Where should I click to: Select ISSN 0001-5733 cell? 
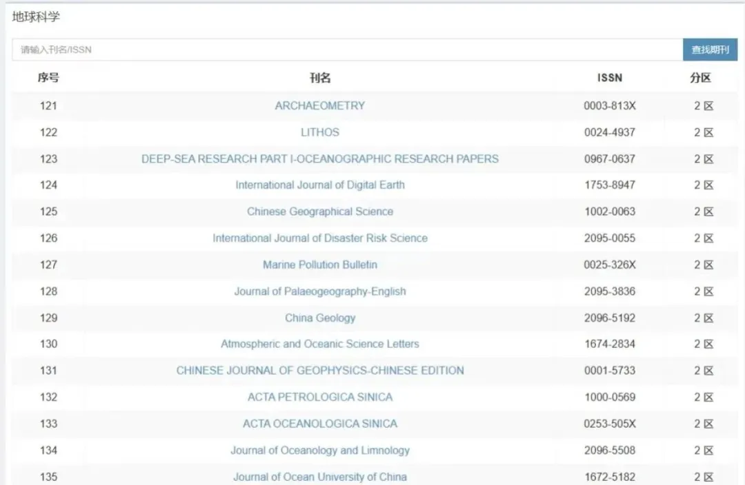click(x=610, y=371)
